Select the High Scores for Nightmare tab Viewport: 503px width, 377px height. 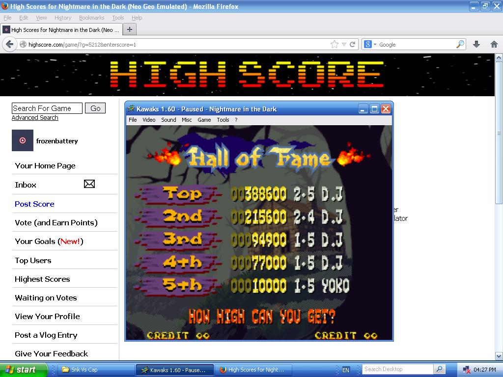tap(61, 30)
